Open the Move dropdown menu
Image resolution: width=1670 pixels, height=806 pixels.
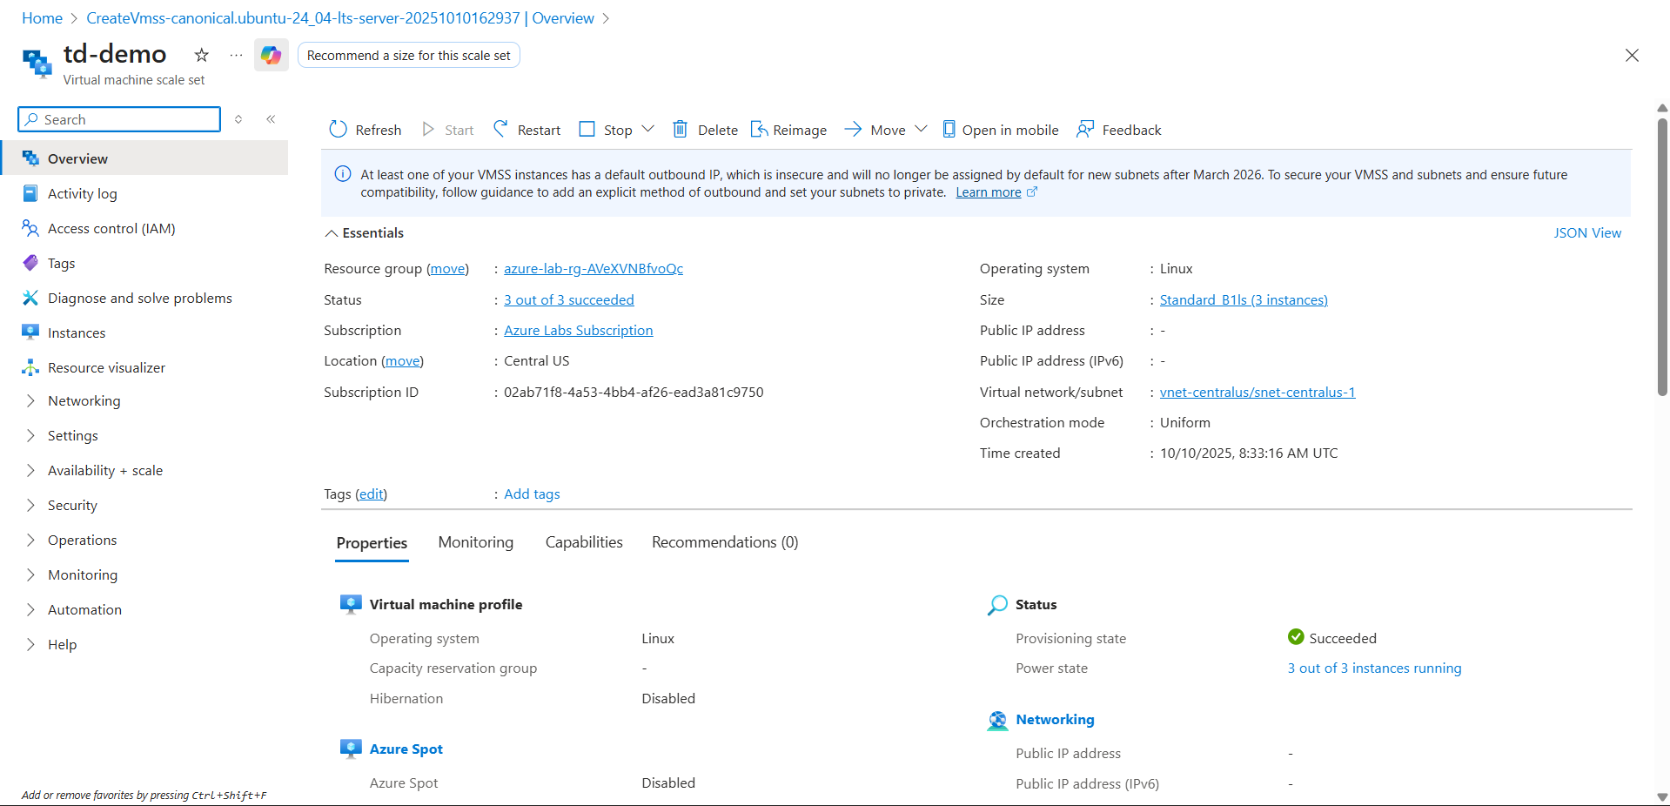[921, 129]
